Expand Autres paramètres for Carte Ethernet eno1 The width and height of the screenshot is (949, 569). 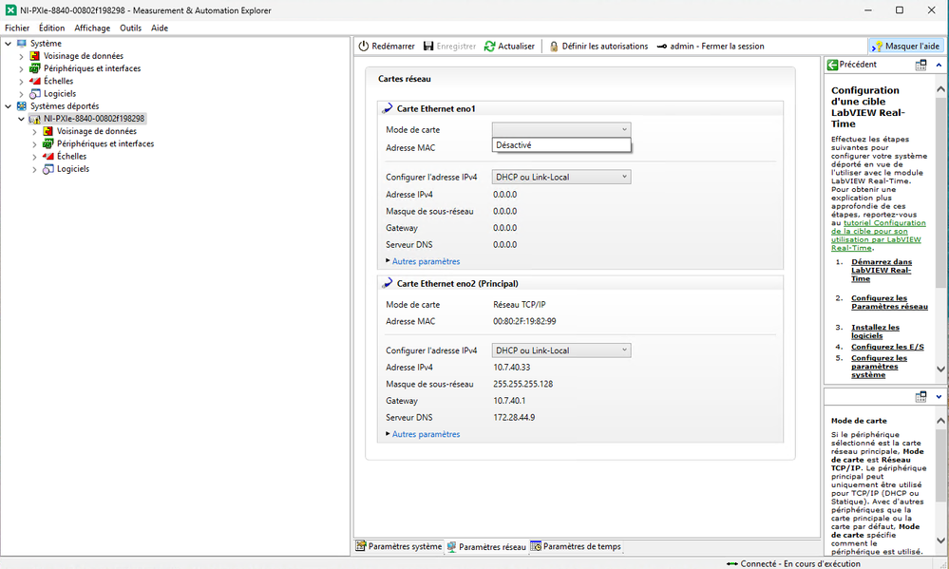tap(426, 261)
